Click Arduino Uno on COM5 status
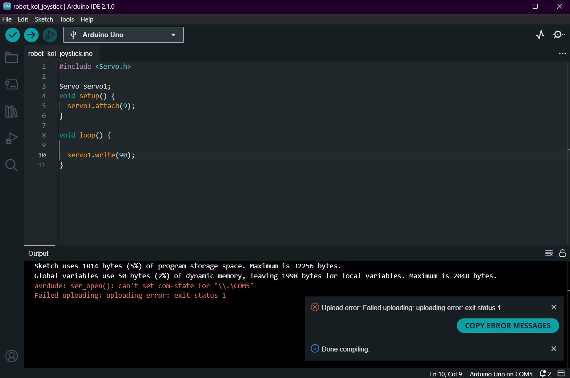 501,374
